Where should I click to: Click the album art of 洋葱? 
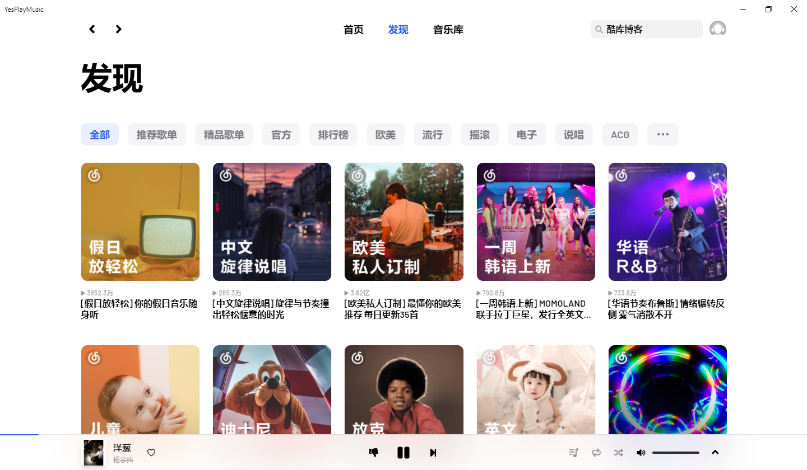[94, 453]
